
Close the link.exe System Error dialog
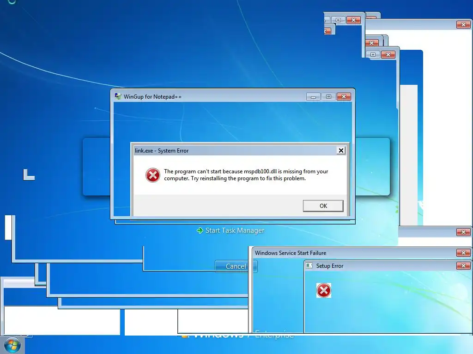341,151
